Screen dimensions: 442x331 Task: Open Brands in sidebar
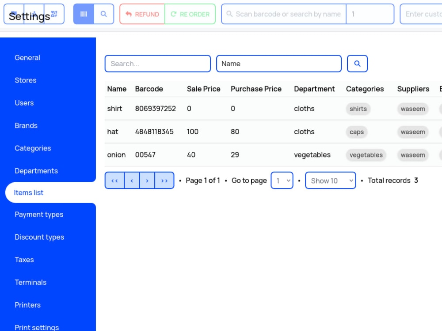[x=26, y=125]
